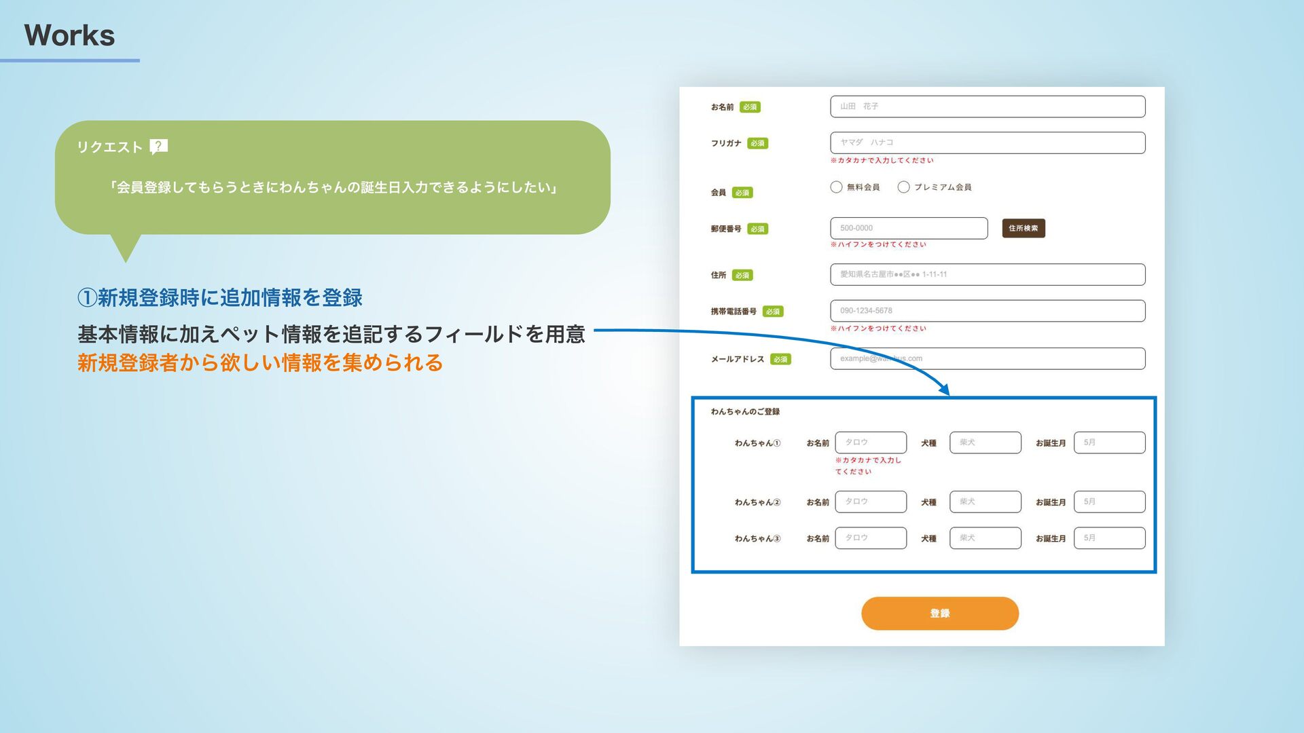Viewport: 1304px width, 733px height.
Task: Click the Works slide title
Action: [69, 35]
